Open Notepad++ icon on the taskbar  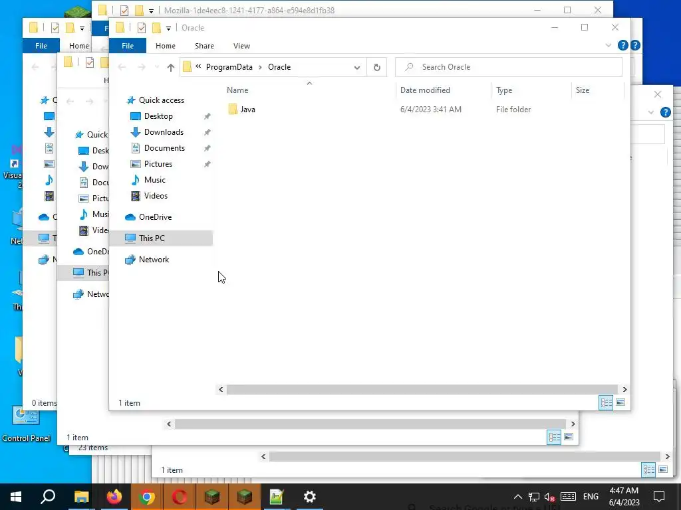277,497
